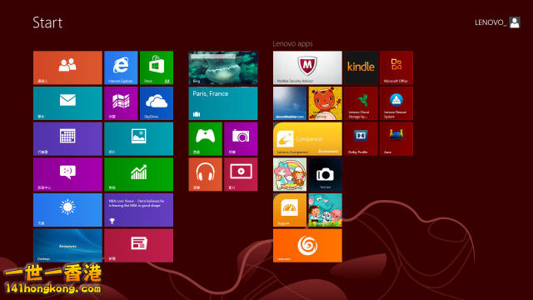Open the Photos landscape picture tile

click(139, 139)
